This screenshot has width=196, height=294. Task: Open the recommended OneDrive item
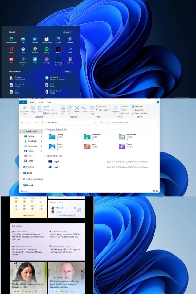[17, 78]
